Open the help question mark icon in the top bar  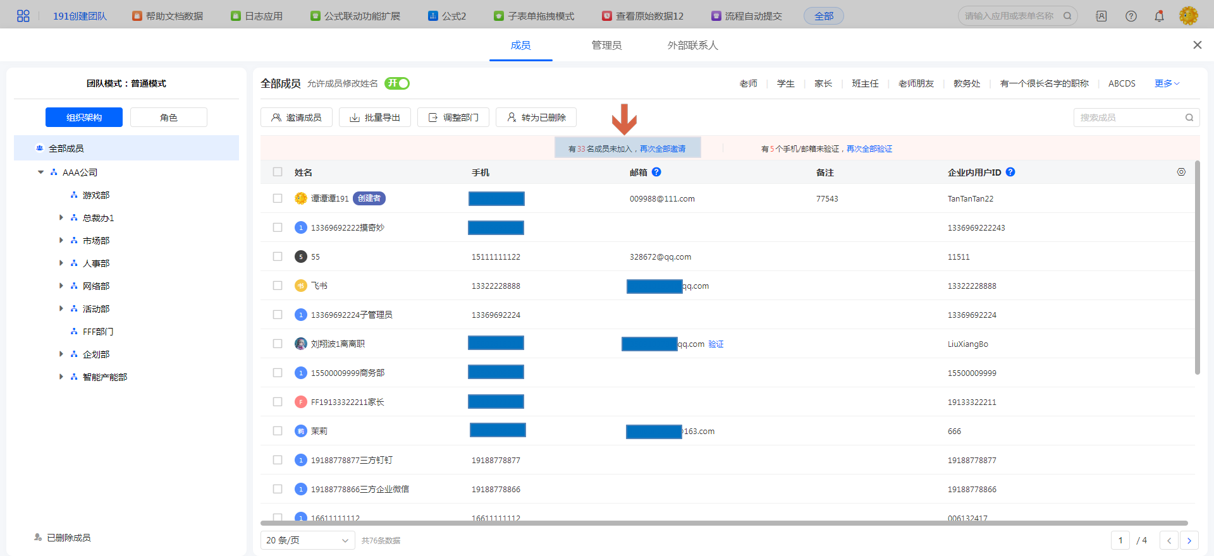[1131, 16]
